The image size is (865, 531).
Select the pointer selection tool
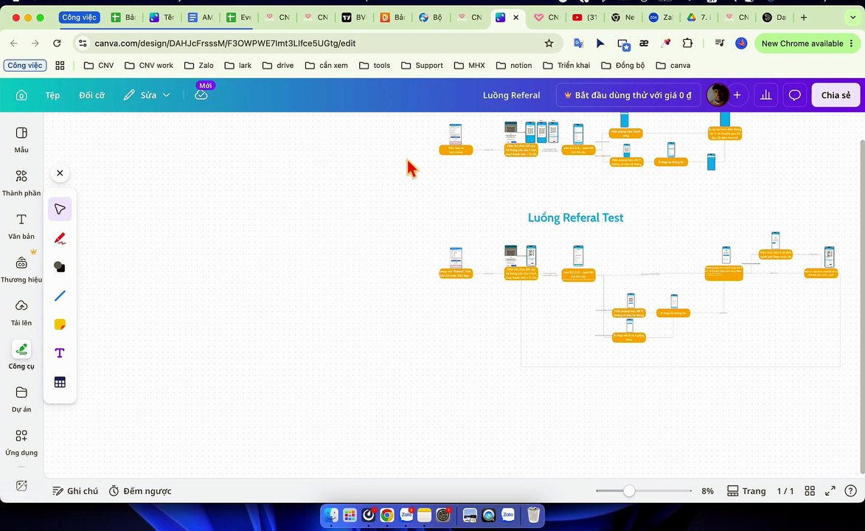[60, 209]
